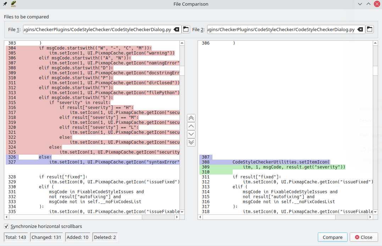Browse for File 2 using folder icon
This screenshot has height=246, width=382.
click(x=370, y=29)
